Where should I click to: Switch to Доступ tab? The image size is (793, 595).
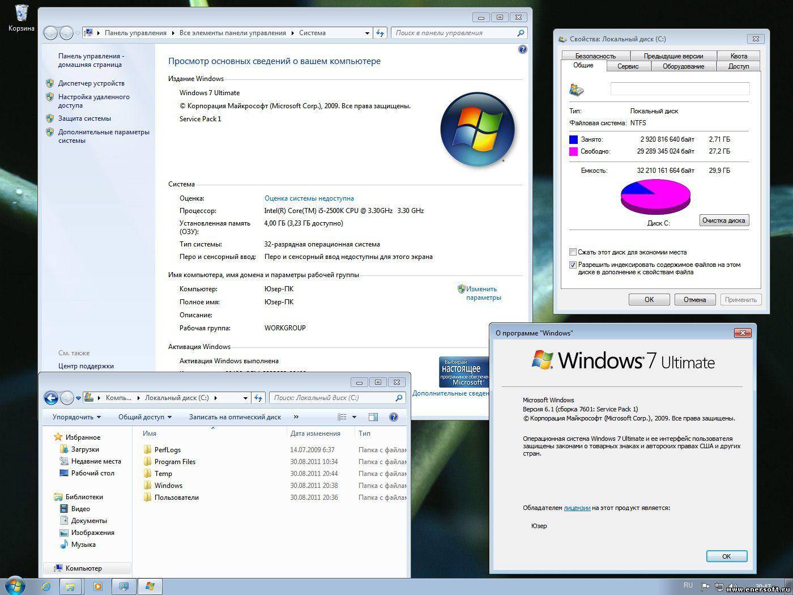point(739,66)
